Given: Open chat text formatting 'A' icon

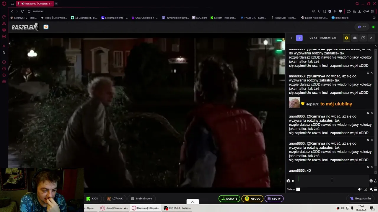Looking at the screenshot, I should click(x=375, y=181).
